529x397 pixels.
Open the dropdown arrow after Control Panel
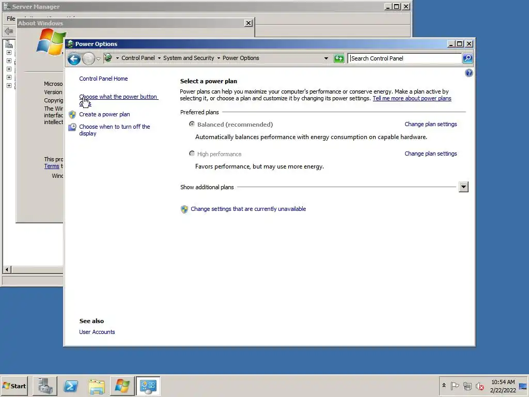159,58
